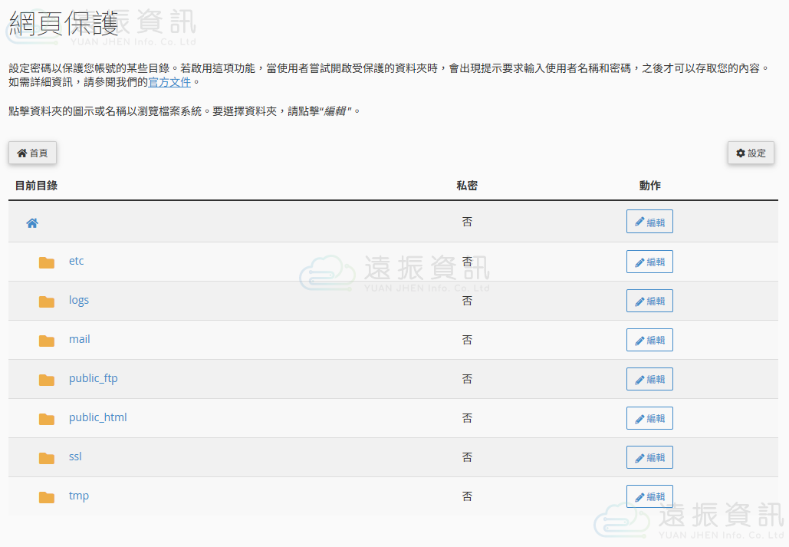789x547 pixels.
Task: Click the public_html folder icon
Action: pos(47,419)
